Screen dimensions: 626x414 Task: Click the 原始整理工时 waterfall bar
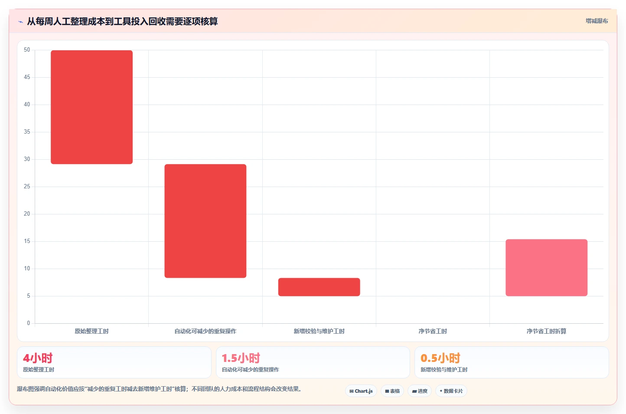click(91, 107)
